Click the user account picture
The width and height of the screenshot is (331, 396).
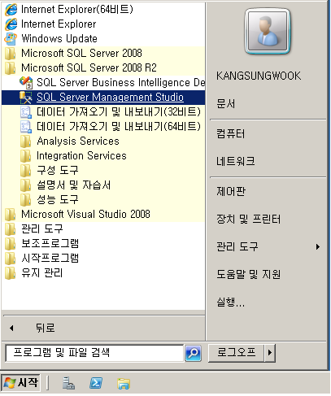tap(268, 31)
